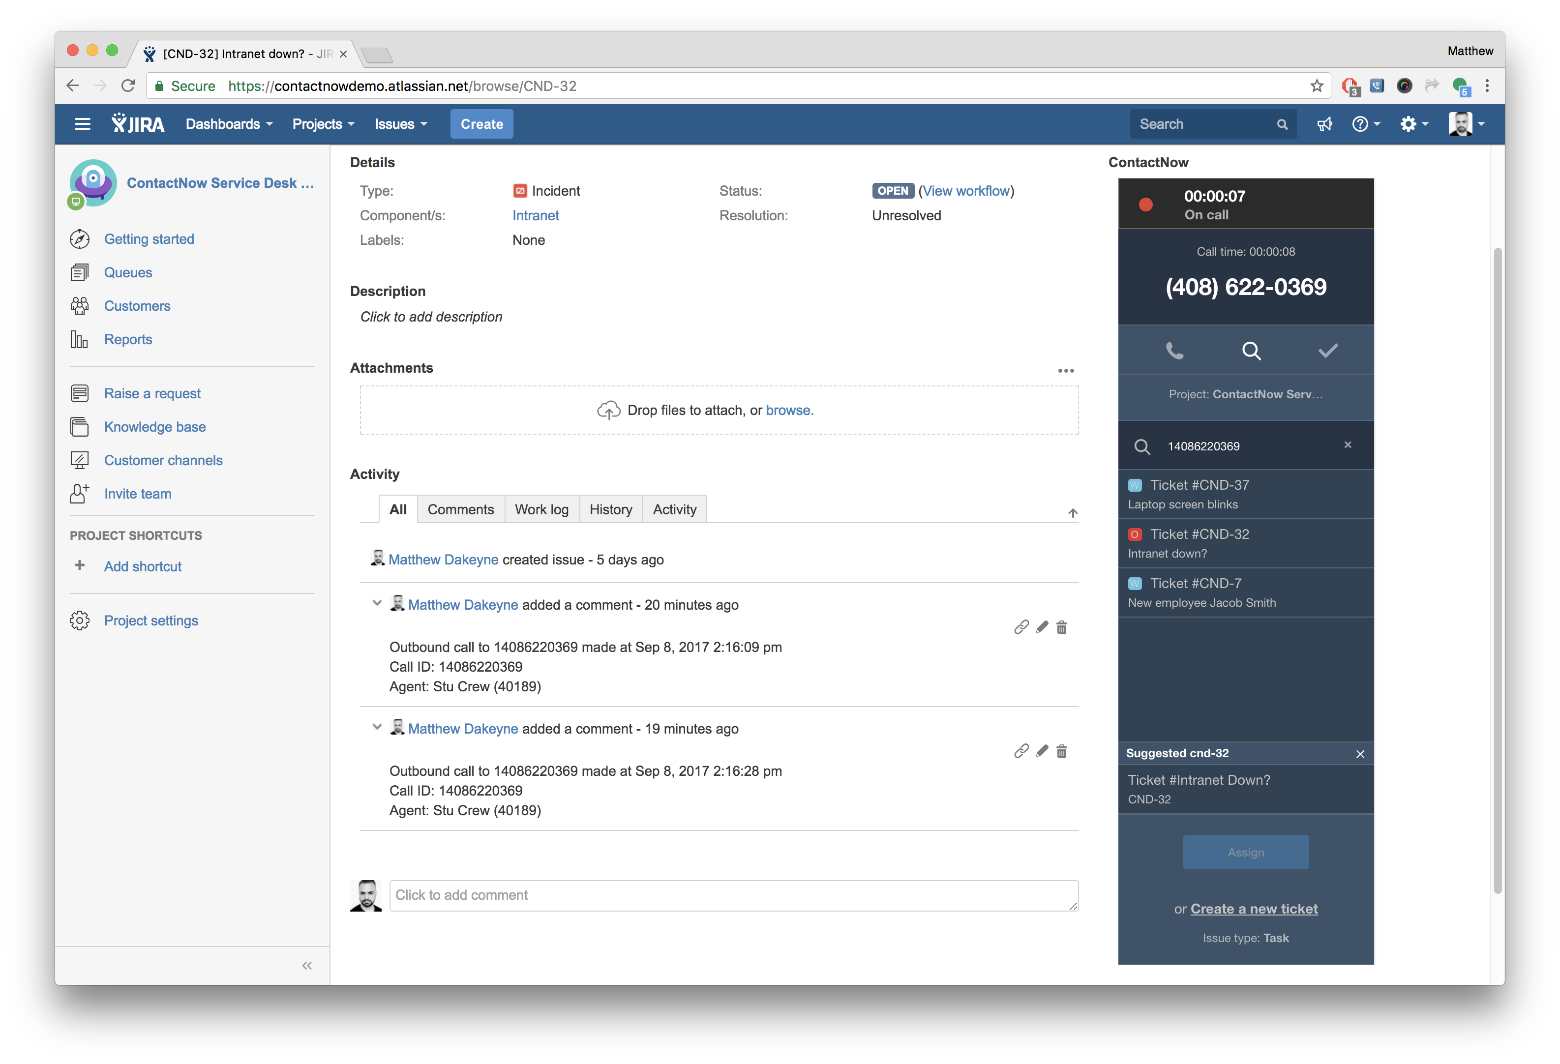Open the Chrome three-dot menu

1487,86
